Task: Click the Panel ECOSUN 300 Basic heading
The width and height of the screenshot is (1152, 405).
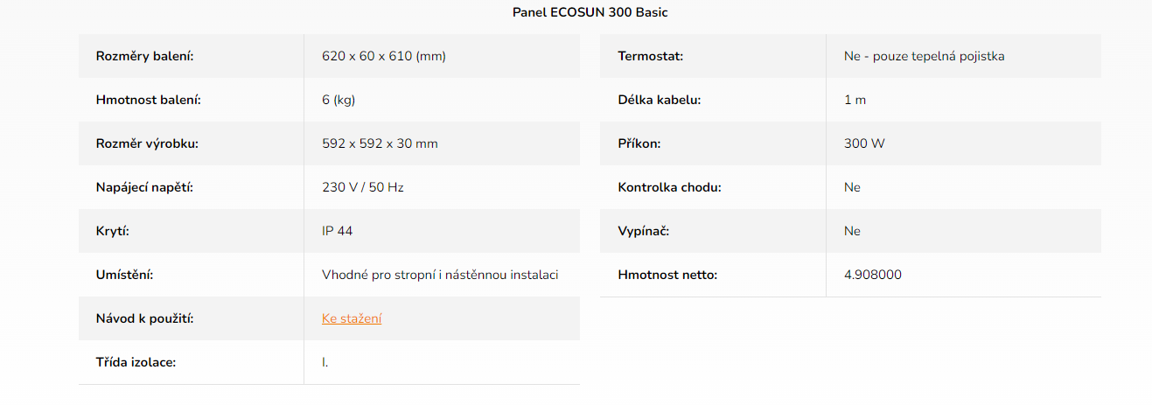Action: pyautogui.click(x=590, y=12)
